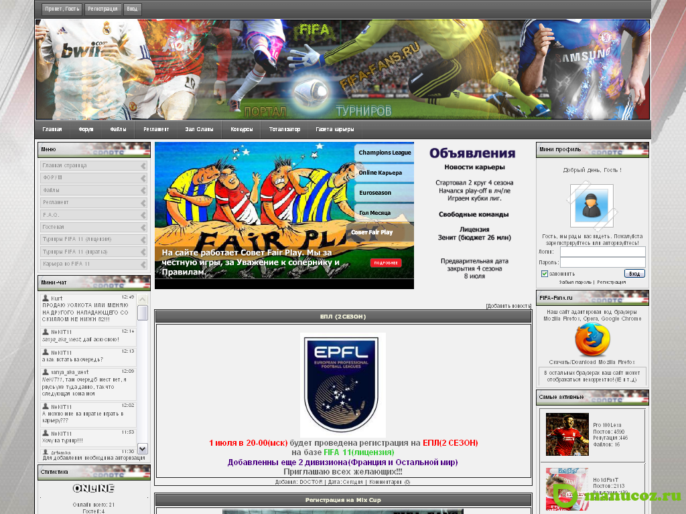Toggle the 'запомнить' remember-me checkbox
Screen dimensions: 686x514
point(545,274)
